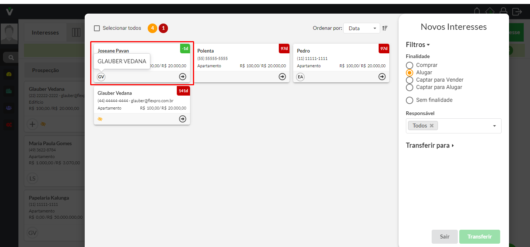This screenshot has height=247, width=530.
Task: Click GV avatar on Papelaria Kalunga card
Action: point(33,233)
